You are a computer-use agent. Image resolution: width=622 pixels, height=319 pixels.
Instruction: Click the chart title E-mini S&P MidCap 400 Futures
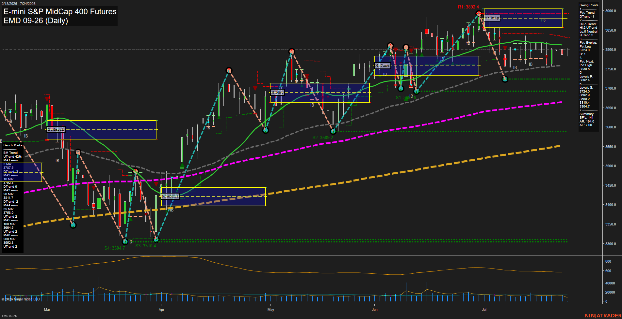click(x=60, y=12)
